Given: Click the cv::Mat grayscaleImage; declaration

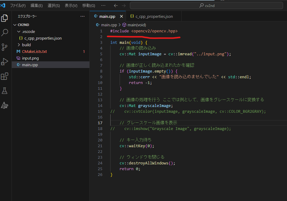Looking at the screenshot, I should point(146,105).
